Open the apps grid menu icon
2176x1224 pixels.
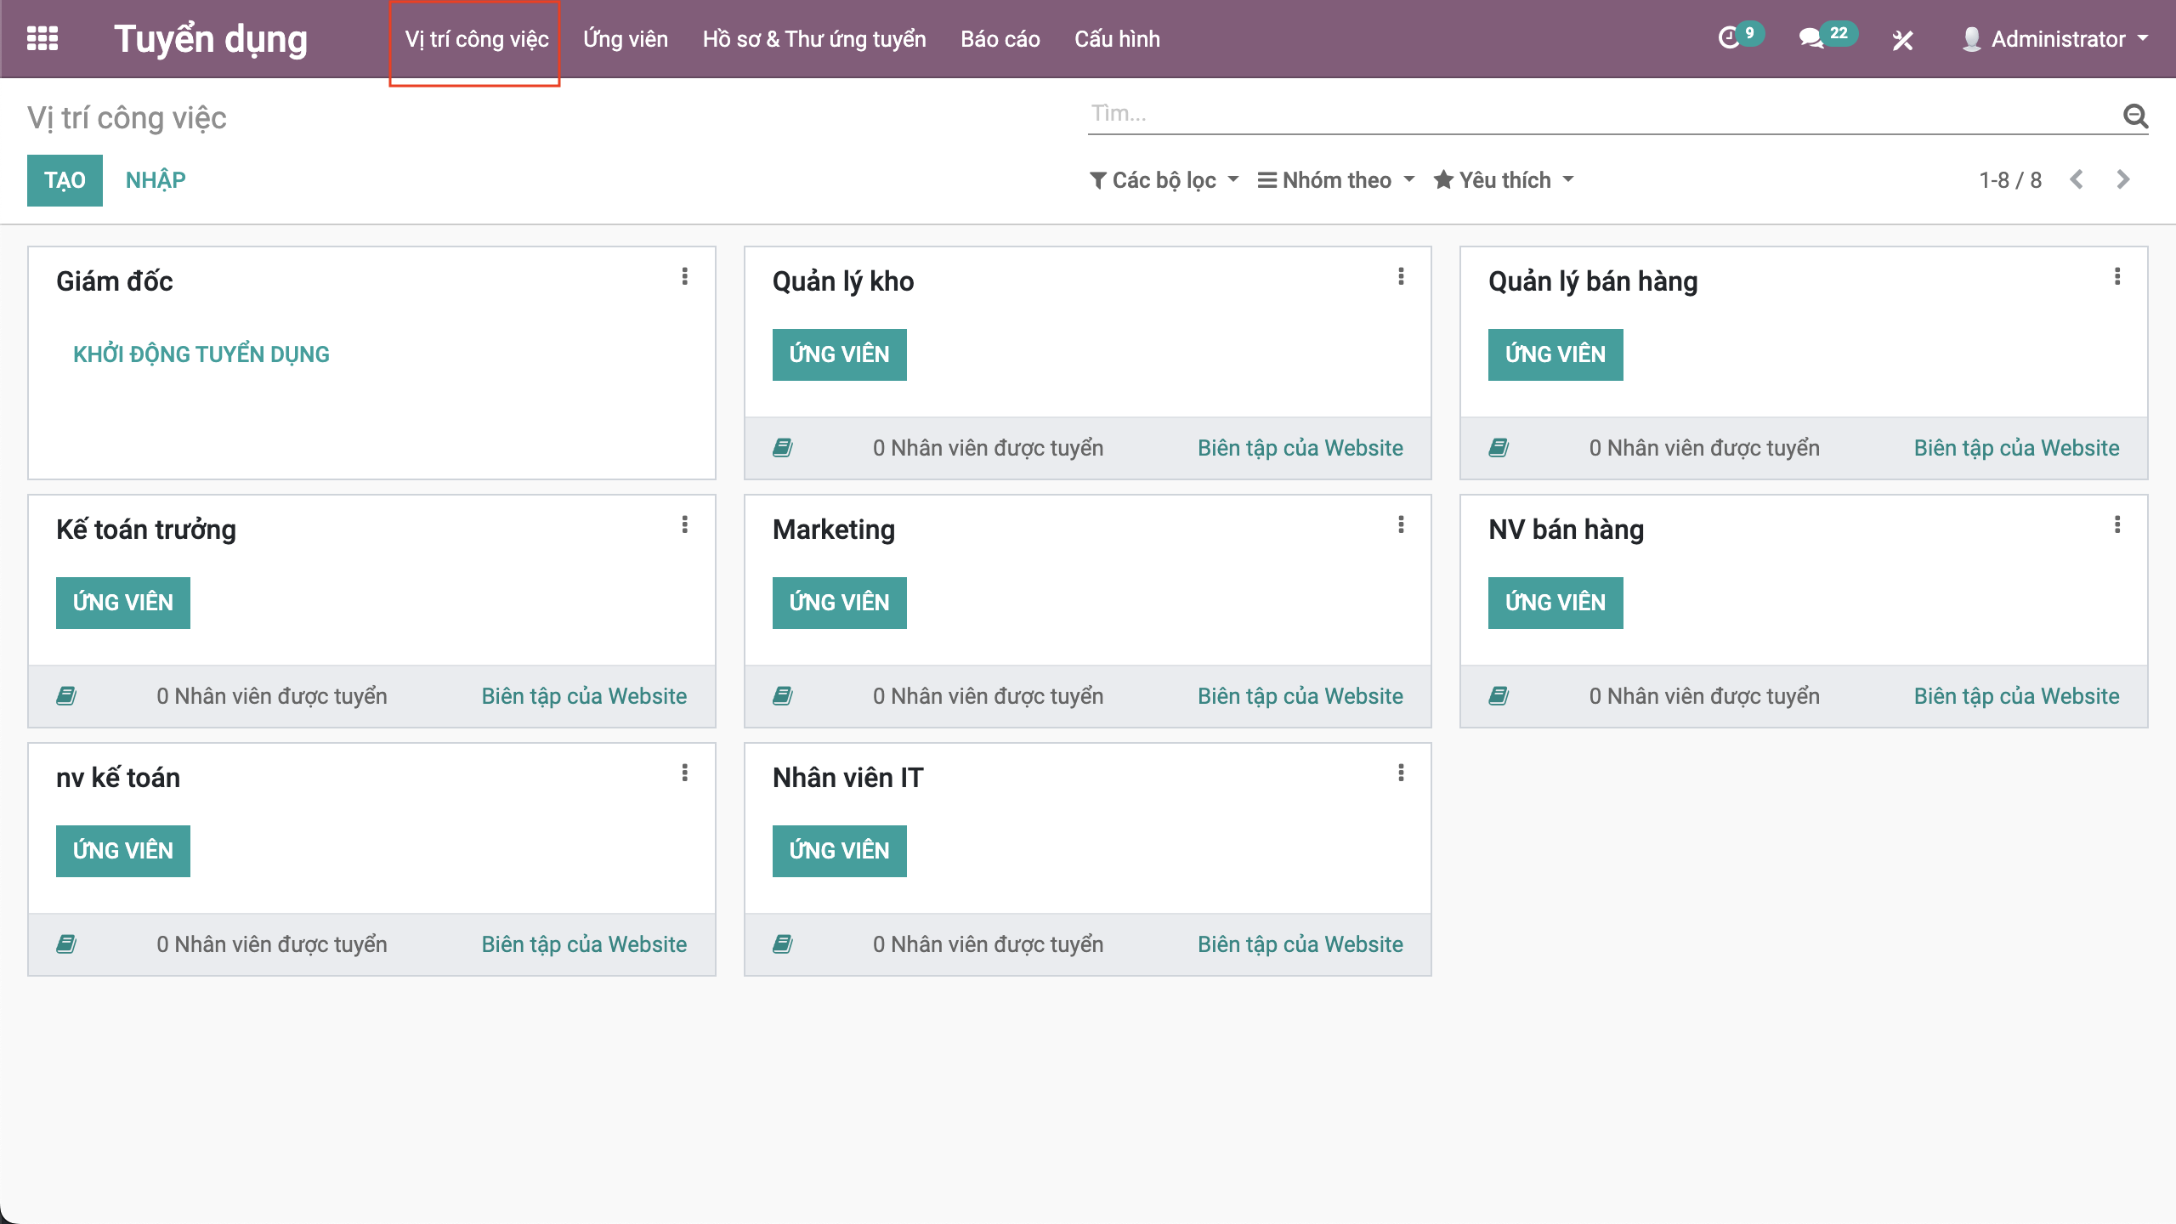pyautogui.click(x=42, y=39)
